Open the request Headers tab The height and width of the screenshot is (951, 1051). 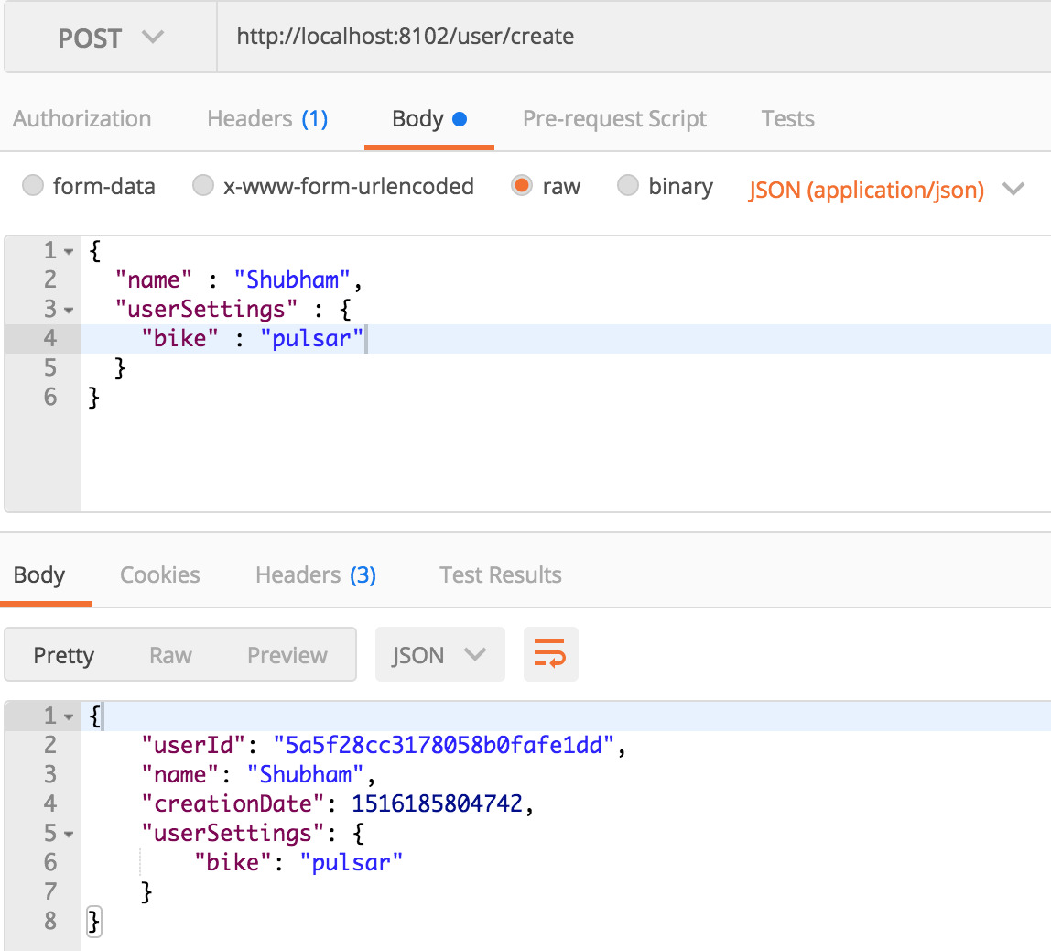266,118
